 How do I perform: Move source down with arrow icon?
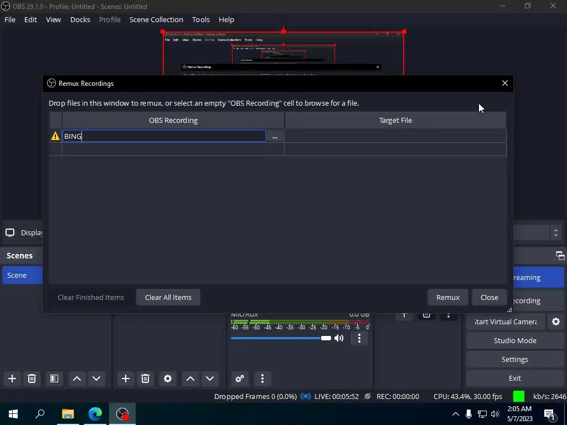(210, 379)
